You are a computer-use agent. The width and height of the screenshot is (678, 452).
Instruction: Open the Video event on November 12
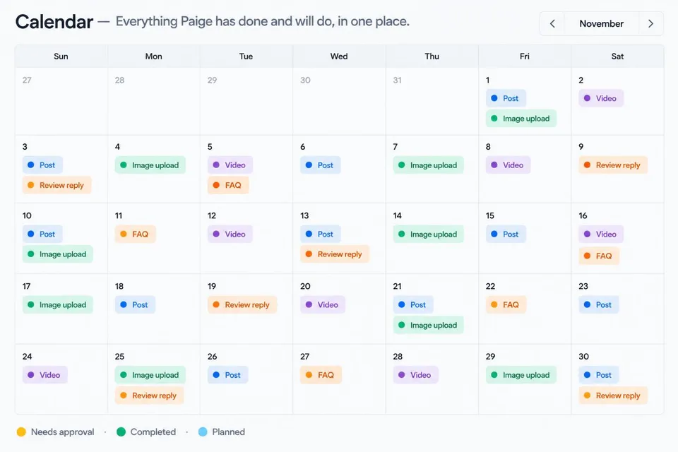(230, 234)
